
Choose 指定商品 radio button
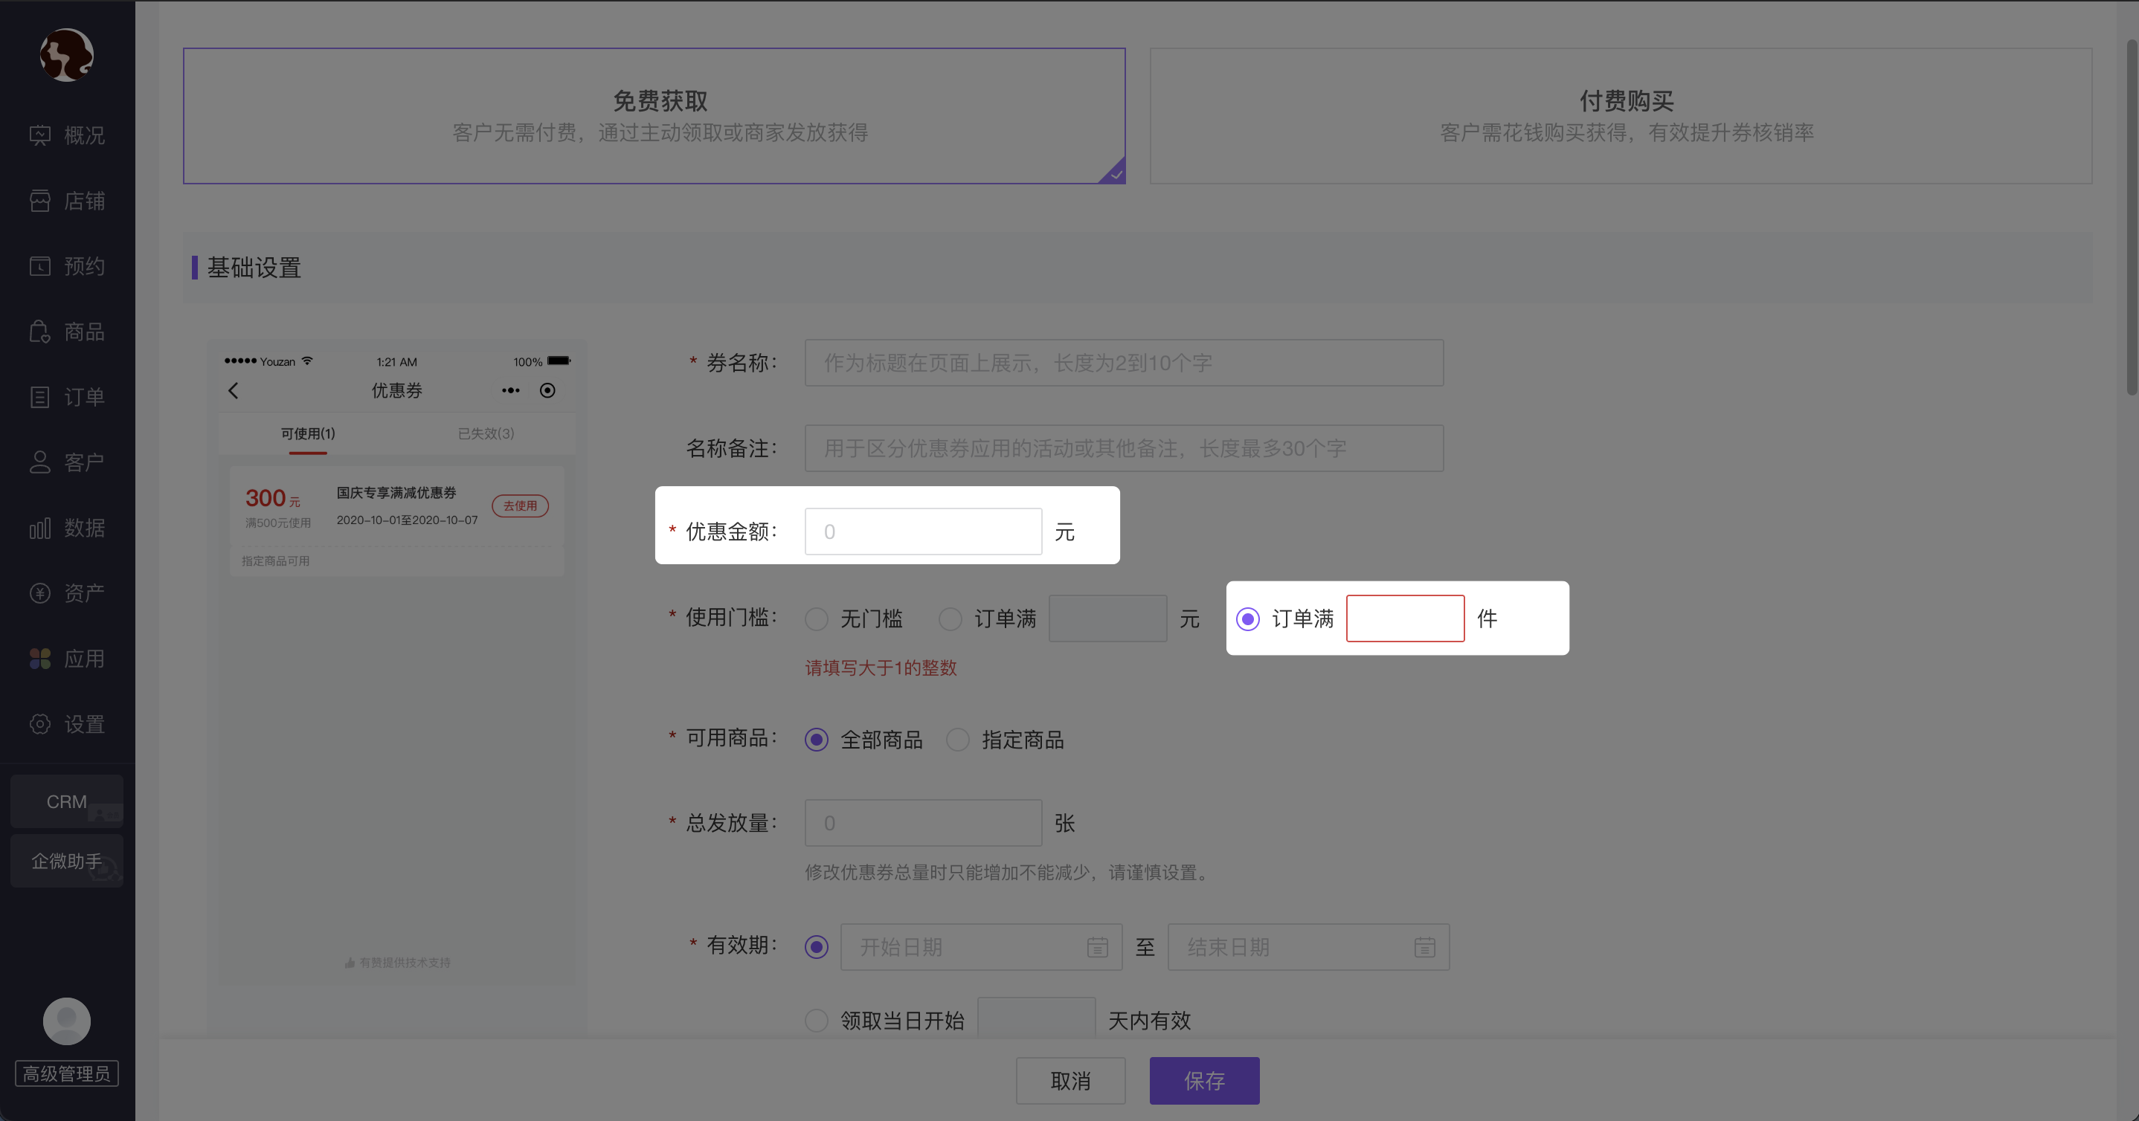coord(957,740)
